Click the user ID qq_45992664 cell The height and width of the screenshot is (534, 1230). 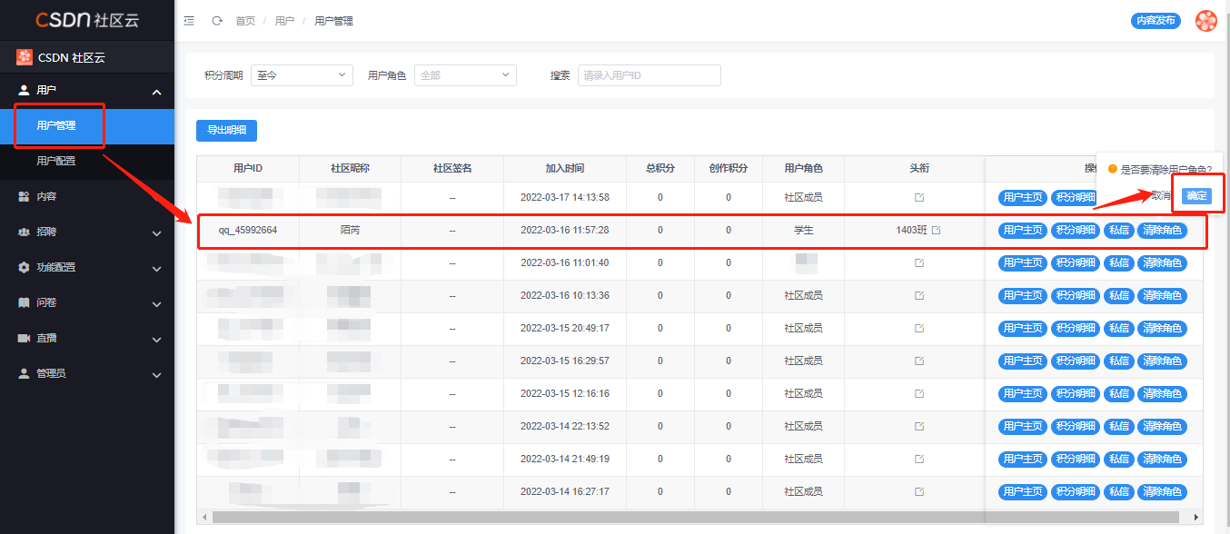(248, 230)
